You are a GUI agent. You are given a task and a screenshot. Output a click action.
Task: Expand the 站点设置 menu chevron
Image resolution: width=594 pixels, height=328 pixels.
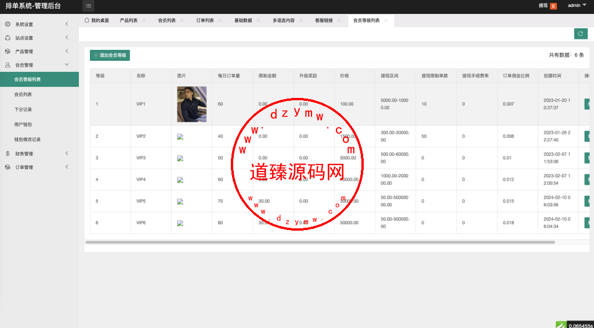67,38
